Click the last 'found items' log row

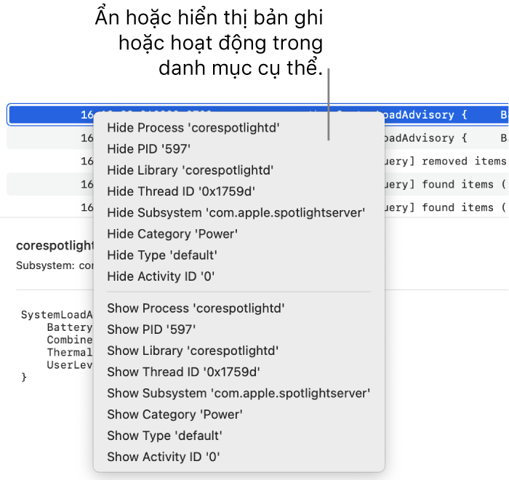[x=445, y=207]
